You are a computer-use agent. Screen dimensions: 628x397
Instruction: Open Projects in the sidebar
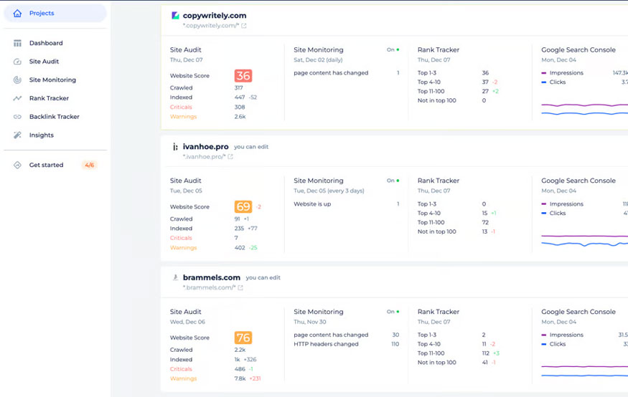point(55,13)
